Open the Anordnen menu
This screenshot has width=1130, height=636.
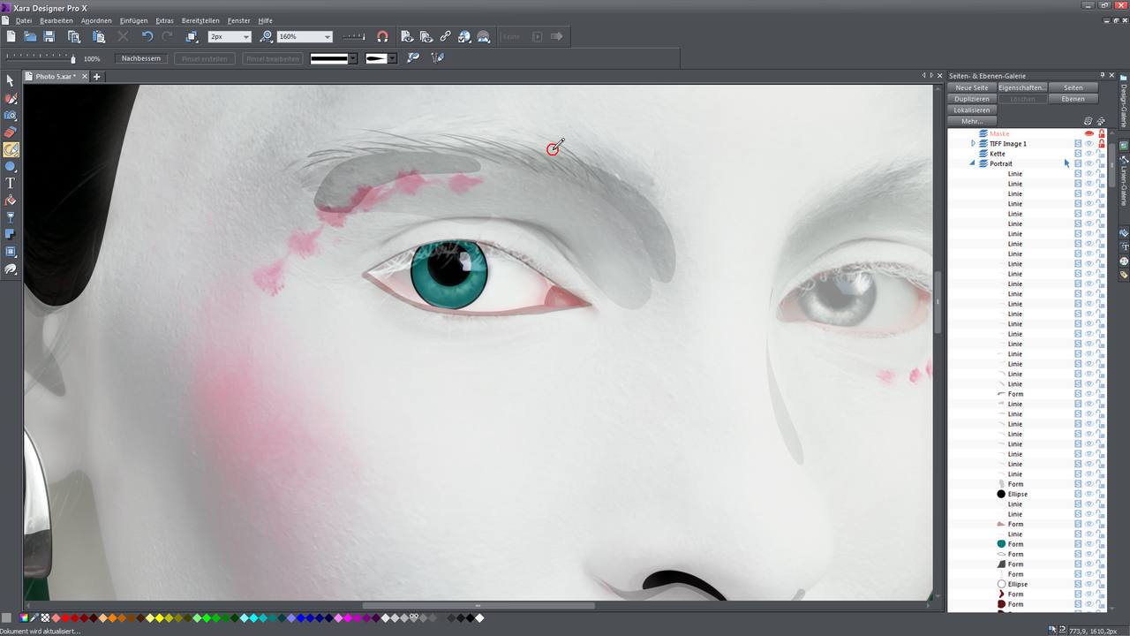[96, 20]
